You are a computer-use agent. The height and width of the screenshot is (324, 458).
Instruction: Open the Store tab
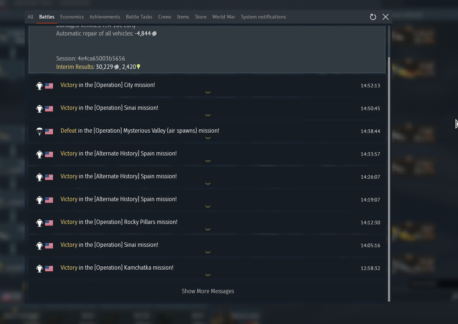(x=201, y=17)
